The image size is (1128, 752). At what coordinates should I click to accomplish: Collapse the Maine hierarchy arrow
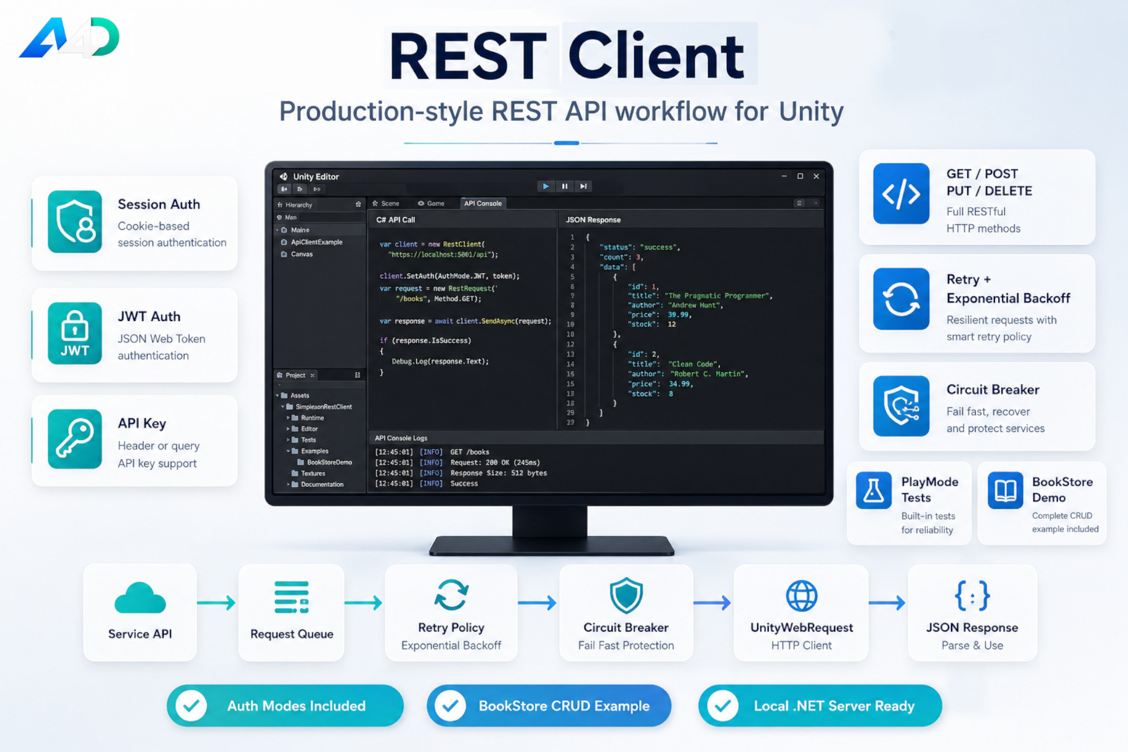[278, 230]
